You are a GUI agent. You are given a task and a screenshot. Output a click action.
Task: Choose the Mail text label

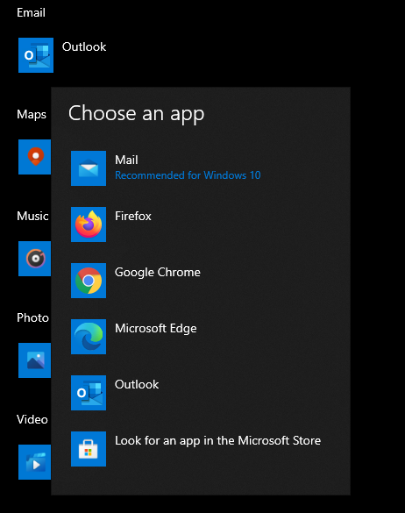coord(126,160)
